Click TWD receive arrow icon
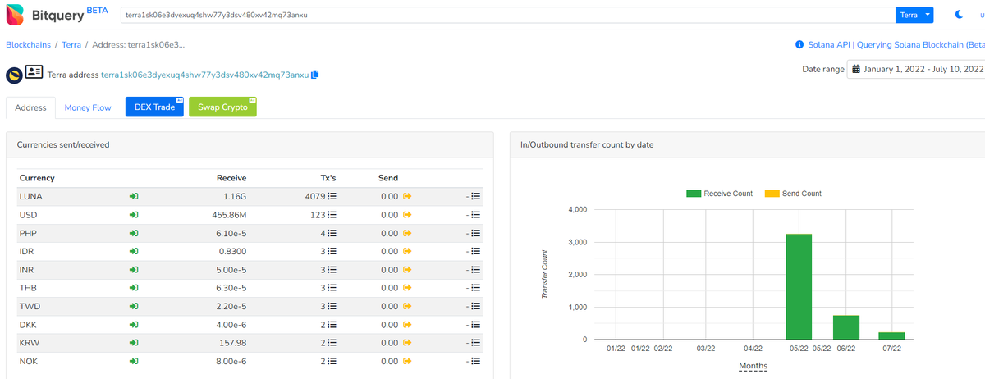985x379 pixels. [134, 306]
